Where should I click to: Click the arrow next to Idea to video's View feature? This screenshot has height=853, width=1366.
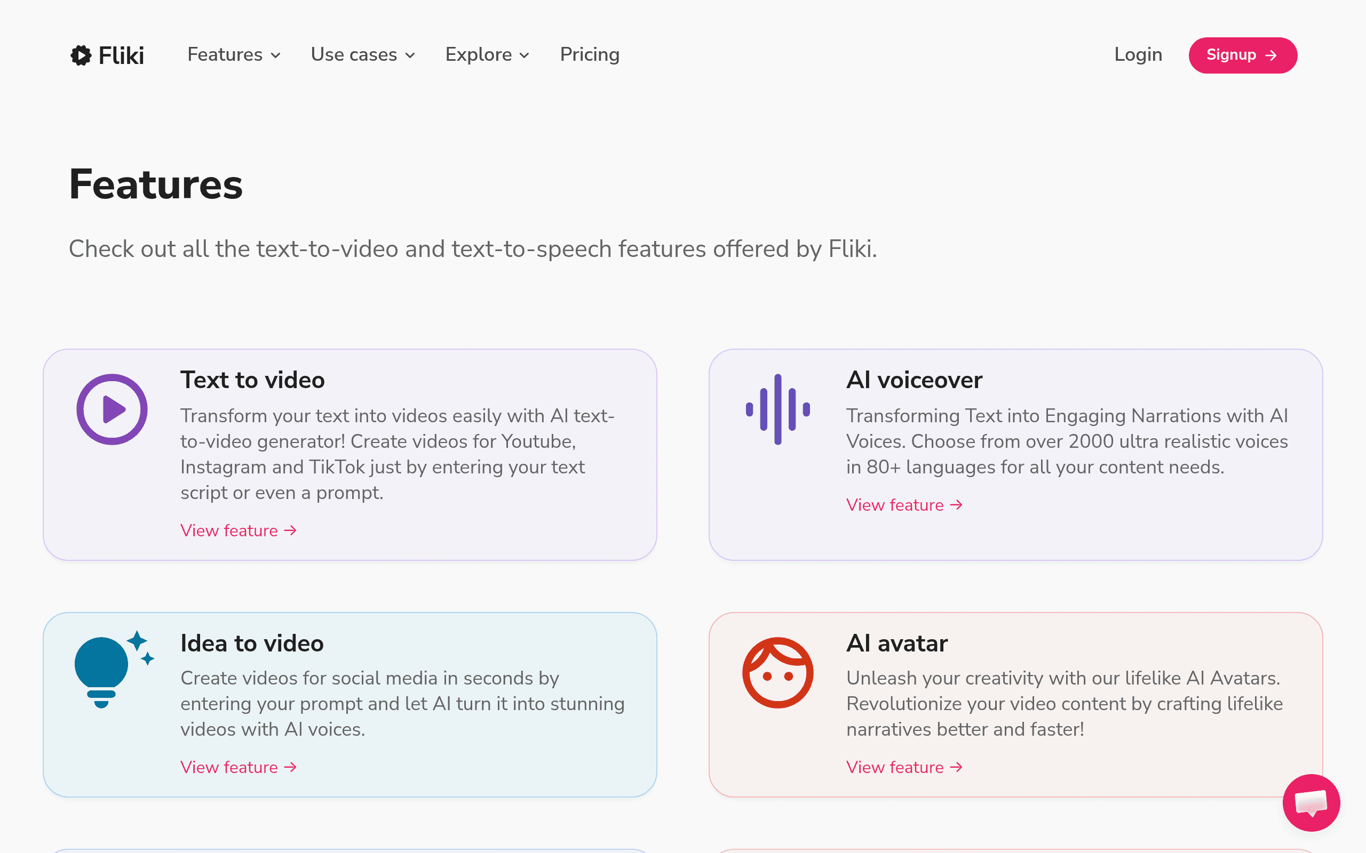coord(290,767)
